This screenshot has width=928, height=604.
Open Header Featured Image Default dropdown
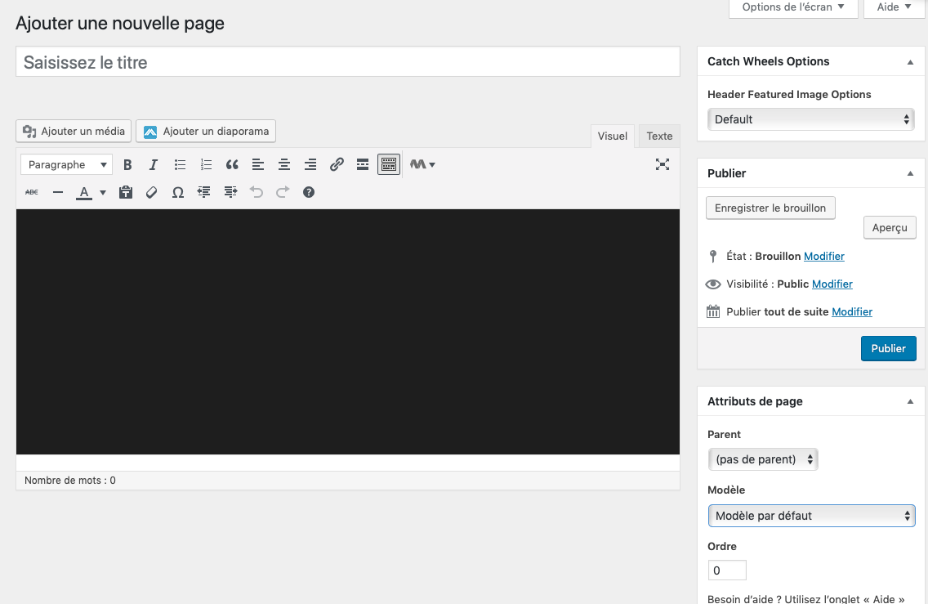click(x=811, y=119)
